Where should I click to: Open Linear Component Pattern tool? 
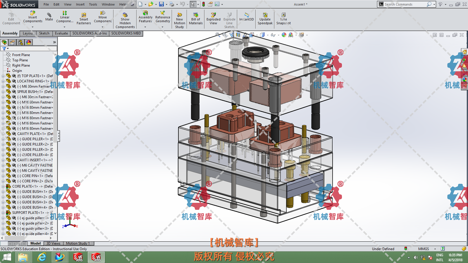[65, 17]
